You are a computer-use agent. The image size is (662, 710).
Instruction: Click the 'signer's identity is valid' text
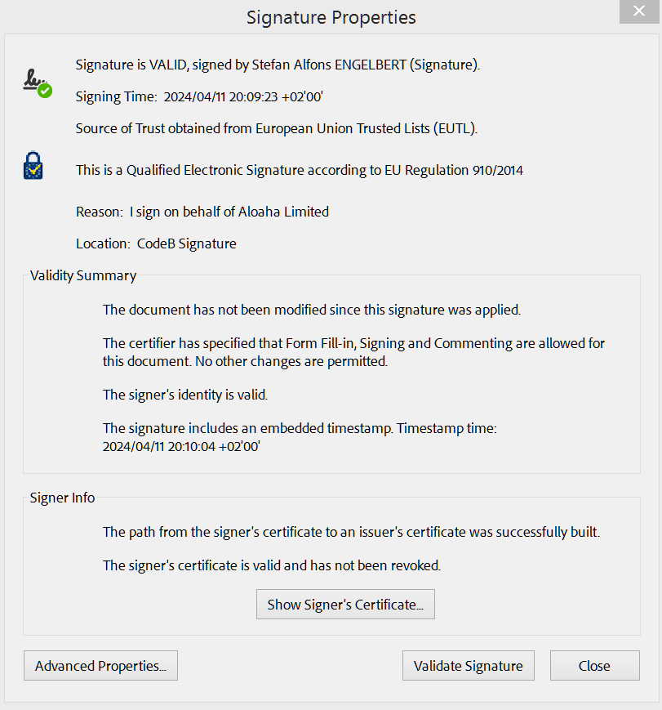tap(185, 395)
